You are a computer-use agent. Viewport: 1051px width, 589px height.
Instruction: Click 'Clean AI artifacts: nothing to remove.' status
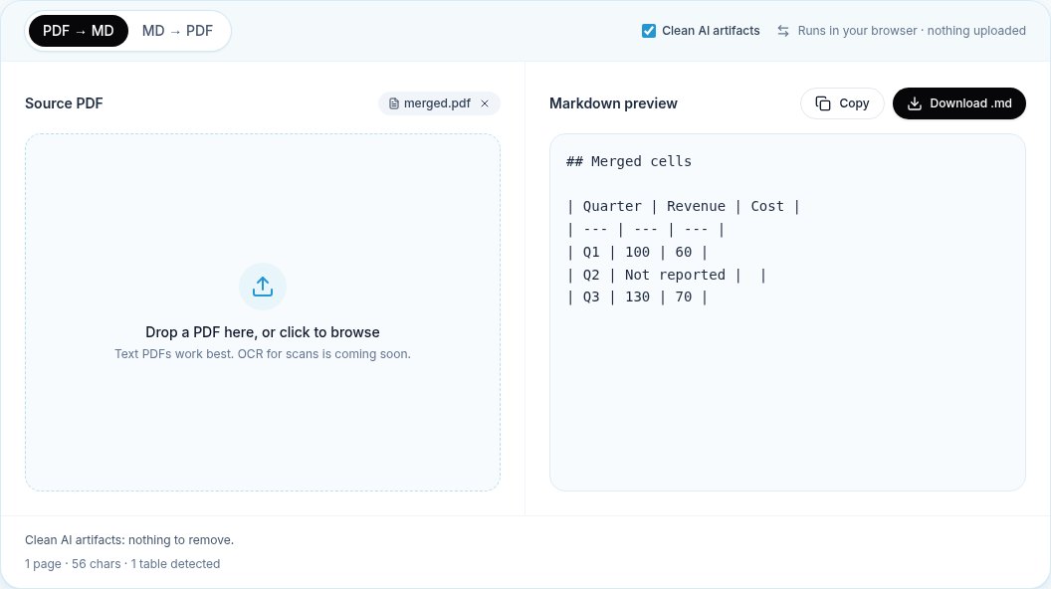[129, 540]
